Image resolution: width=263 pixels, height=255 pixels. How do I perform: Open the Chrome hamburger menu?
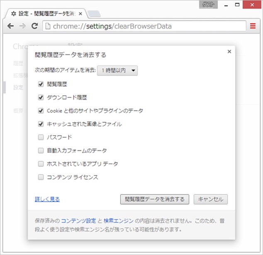tap(253, 26)
